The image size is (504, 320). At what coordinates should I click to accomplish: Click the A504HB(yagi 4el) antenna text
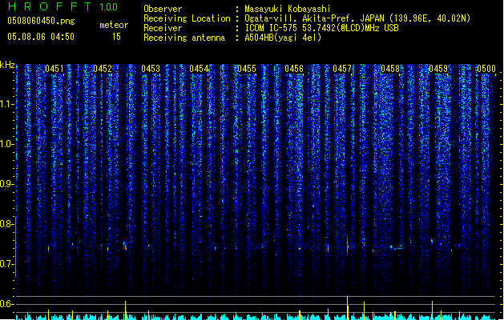(x=283, y=38)
